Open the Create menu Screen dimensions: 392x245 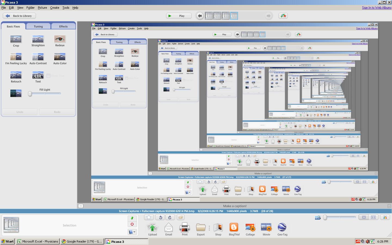coord(54,8)
